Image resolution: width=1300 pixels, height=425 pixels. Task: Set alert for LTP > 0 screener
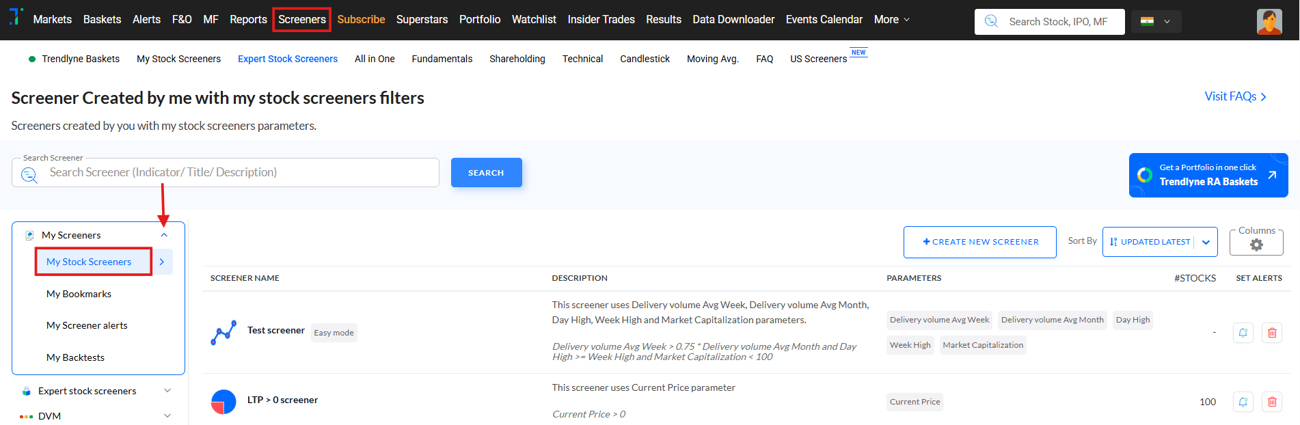click(x=1243, y=402)
